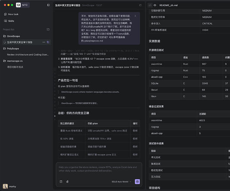
Task: Open the OmniScope project folder
Action: (12, 36)
